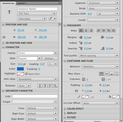Screen dimensions: 123x122
Task: Switch to the Library tab
Action: coord(22,3)
